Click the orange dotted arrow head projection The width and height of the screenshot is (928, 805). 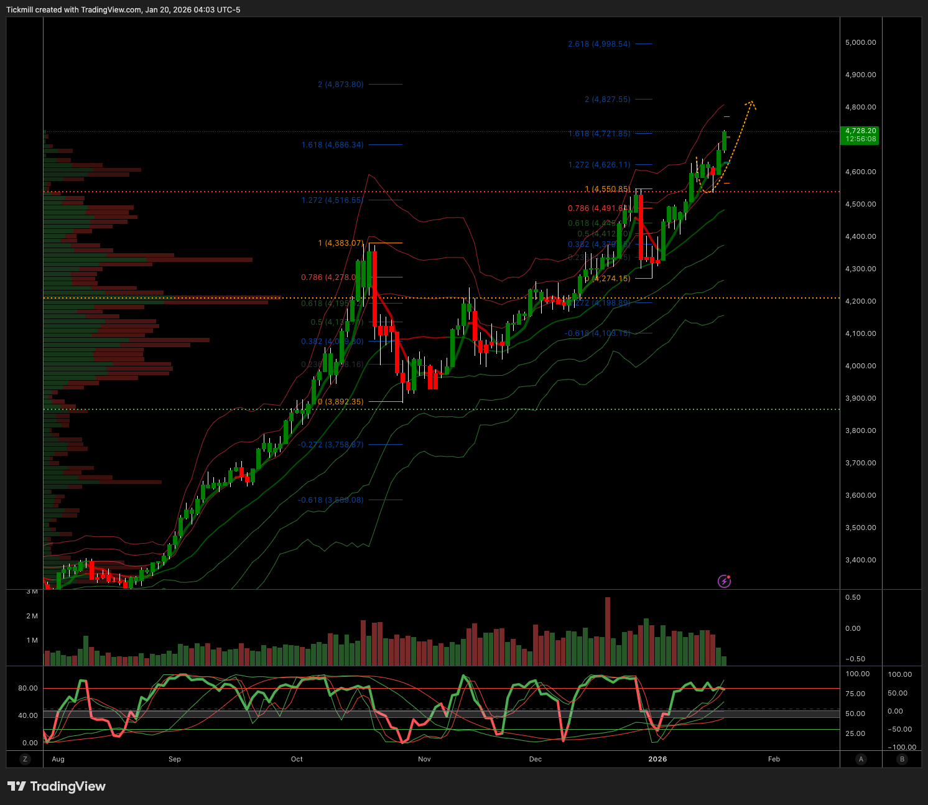tap(751, 103)
